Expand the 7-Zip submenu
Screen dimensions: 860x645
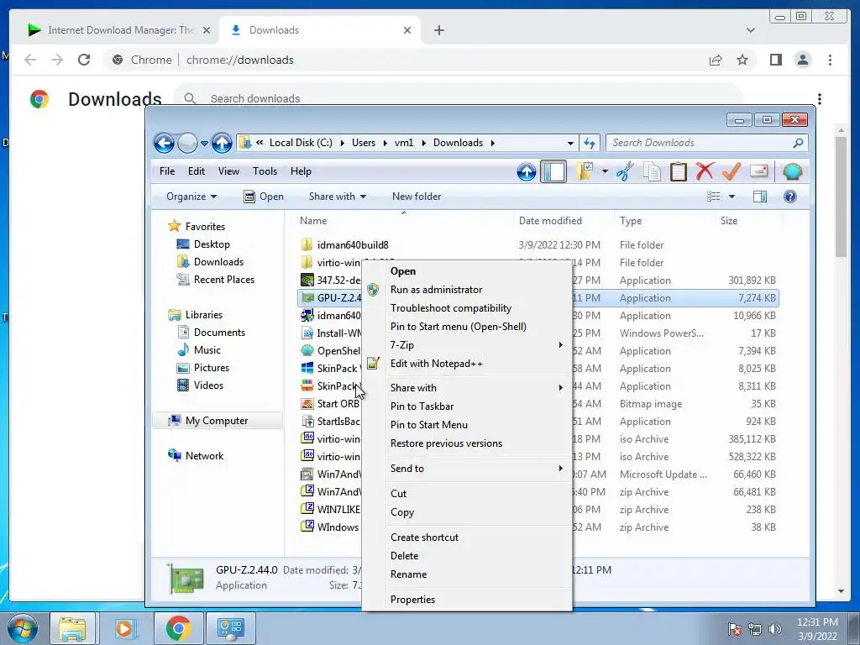click(467, 345)
